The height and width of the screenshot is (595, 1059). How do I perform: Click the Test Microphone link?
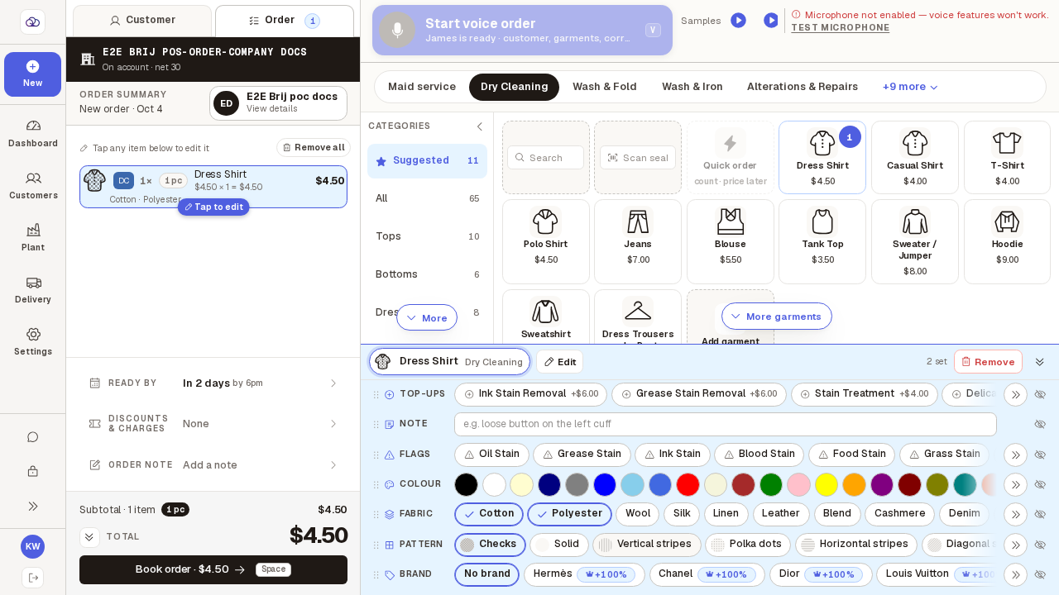coord(840,27)
